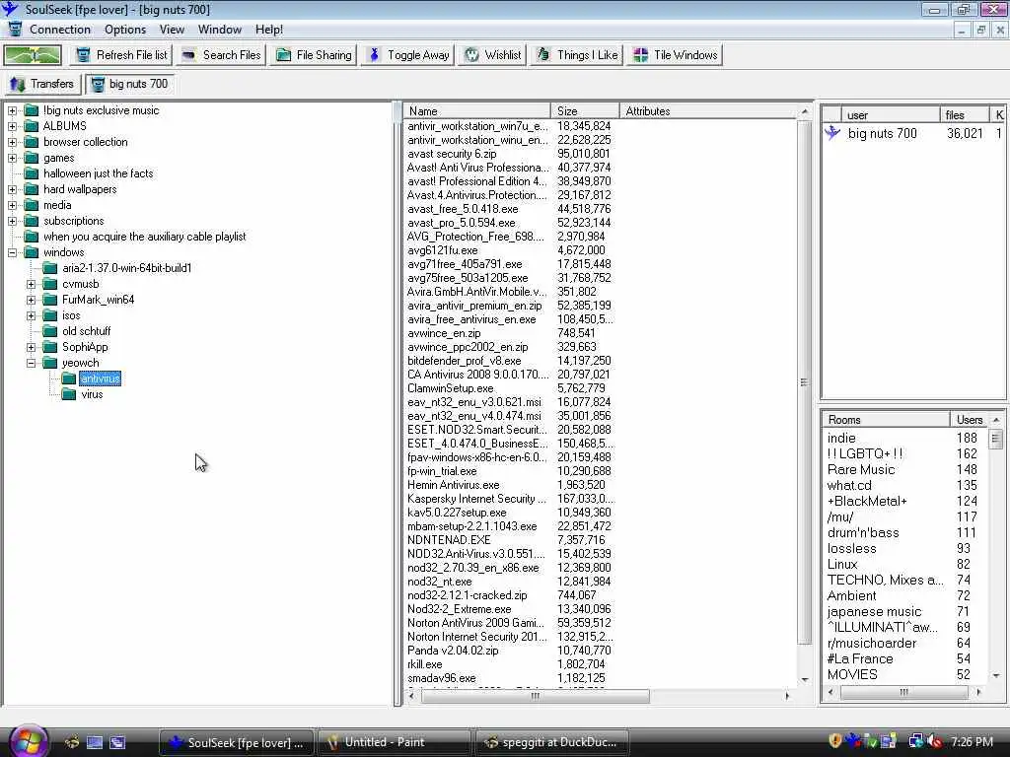Click the file list horizontal scrollbar
The image size is (1010, 757).
pyautogui.click(x=536, y=696)
